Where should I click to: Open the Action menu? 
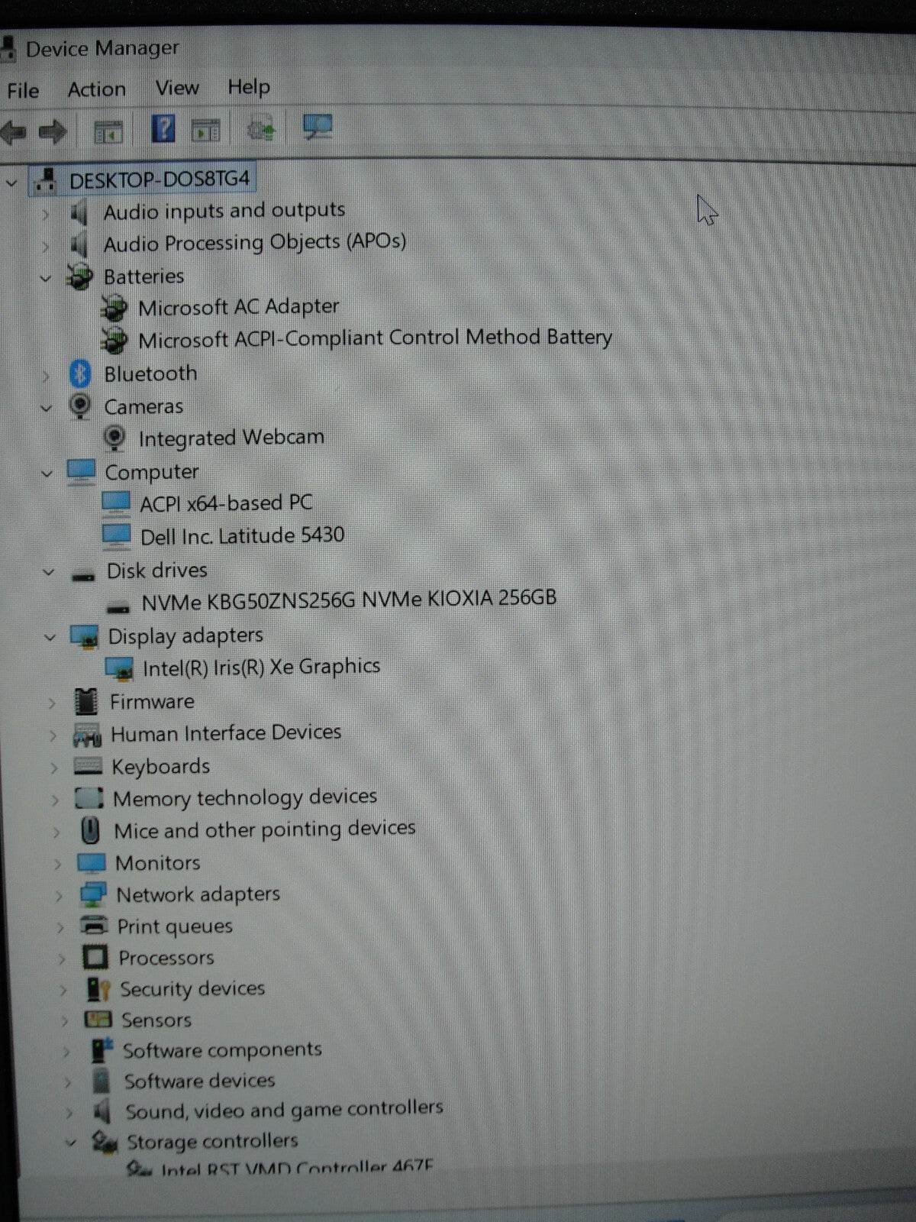96,89
